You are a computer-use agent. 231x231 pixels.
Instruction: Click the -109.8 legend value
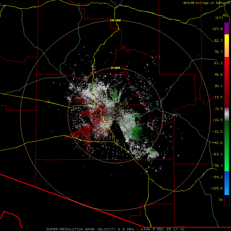pos(216,188)
